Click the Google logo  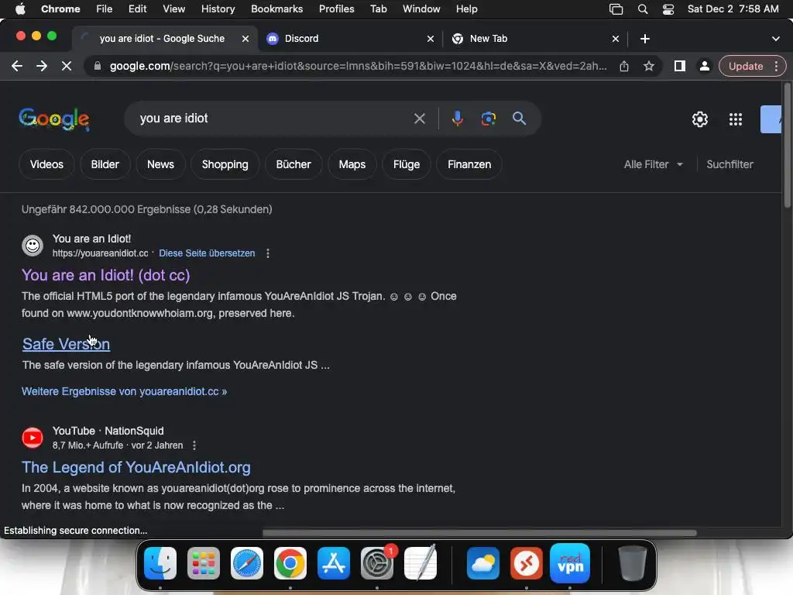(x=54, y=119)
